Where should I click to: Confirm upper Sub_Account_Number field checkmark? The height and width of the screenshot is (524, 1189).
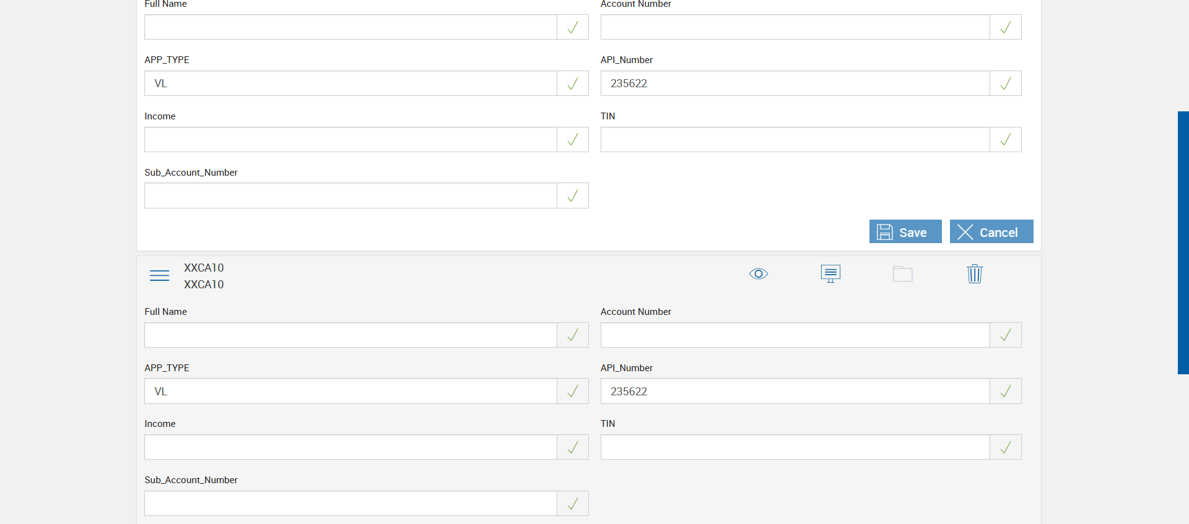573,195
